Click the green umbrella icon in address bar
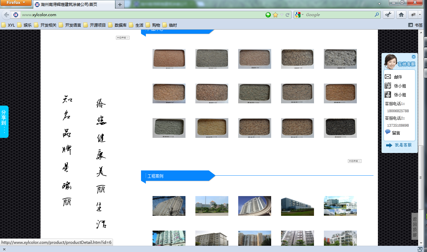Viewport: 427px width, 252px height. 268,15
